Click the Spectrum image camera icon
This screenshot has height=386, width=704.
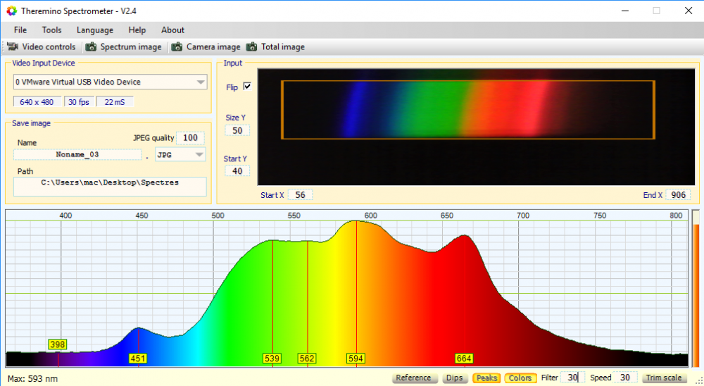(x=91, y=46)
